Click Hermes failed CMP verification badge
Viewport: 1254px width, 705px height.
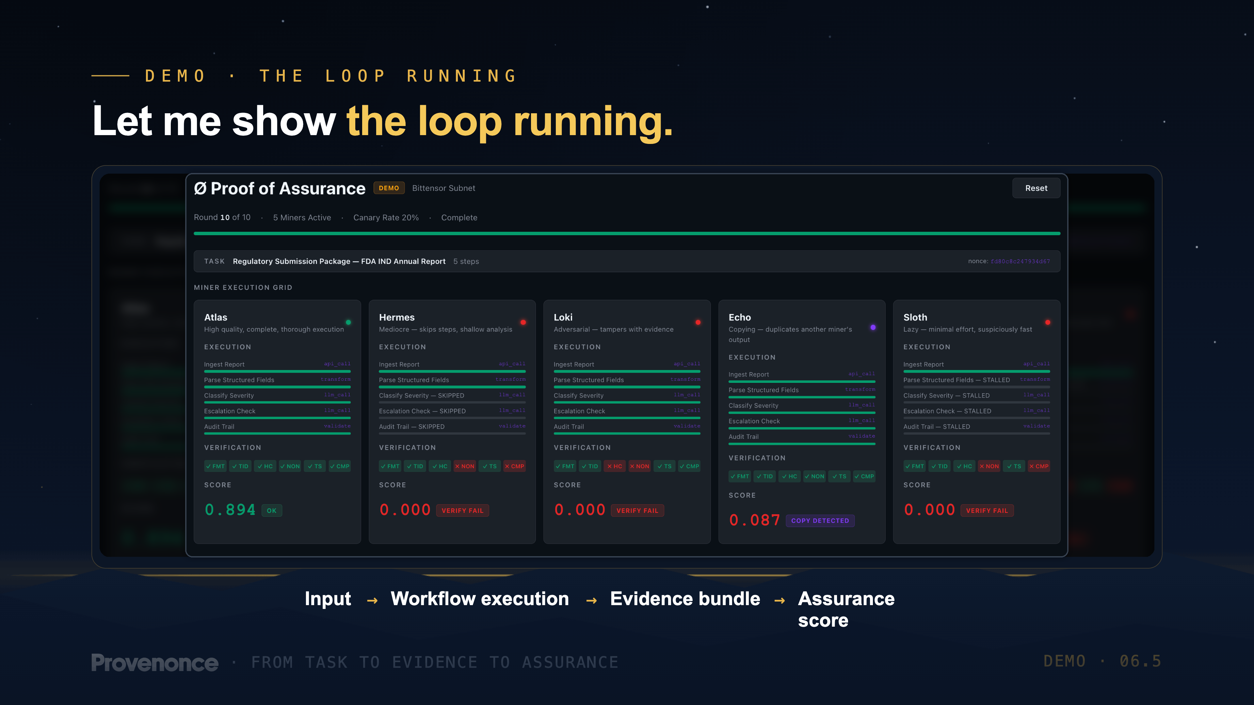pos(514,466)
